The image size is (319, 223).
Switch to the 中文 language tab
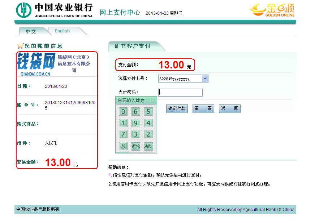tap(31, 31)
